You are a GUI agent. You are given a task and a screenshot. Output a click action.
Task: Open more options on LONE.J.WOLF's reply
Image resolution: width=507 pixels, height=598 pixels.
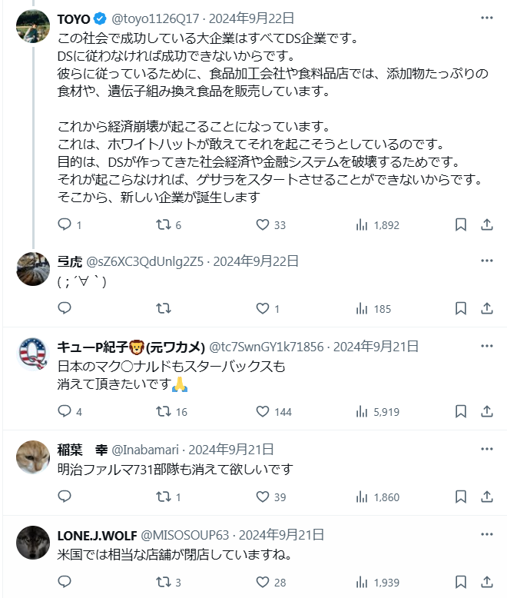(x=486, y=534)
